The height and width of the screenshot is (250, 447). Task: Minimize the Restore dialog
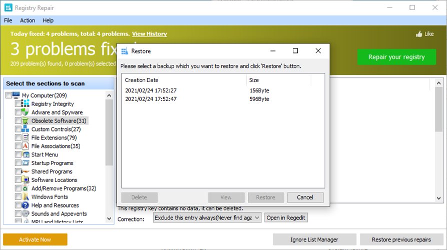[x=273, y=51]
